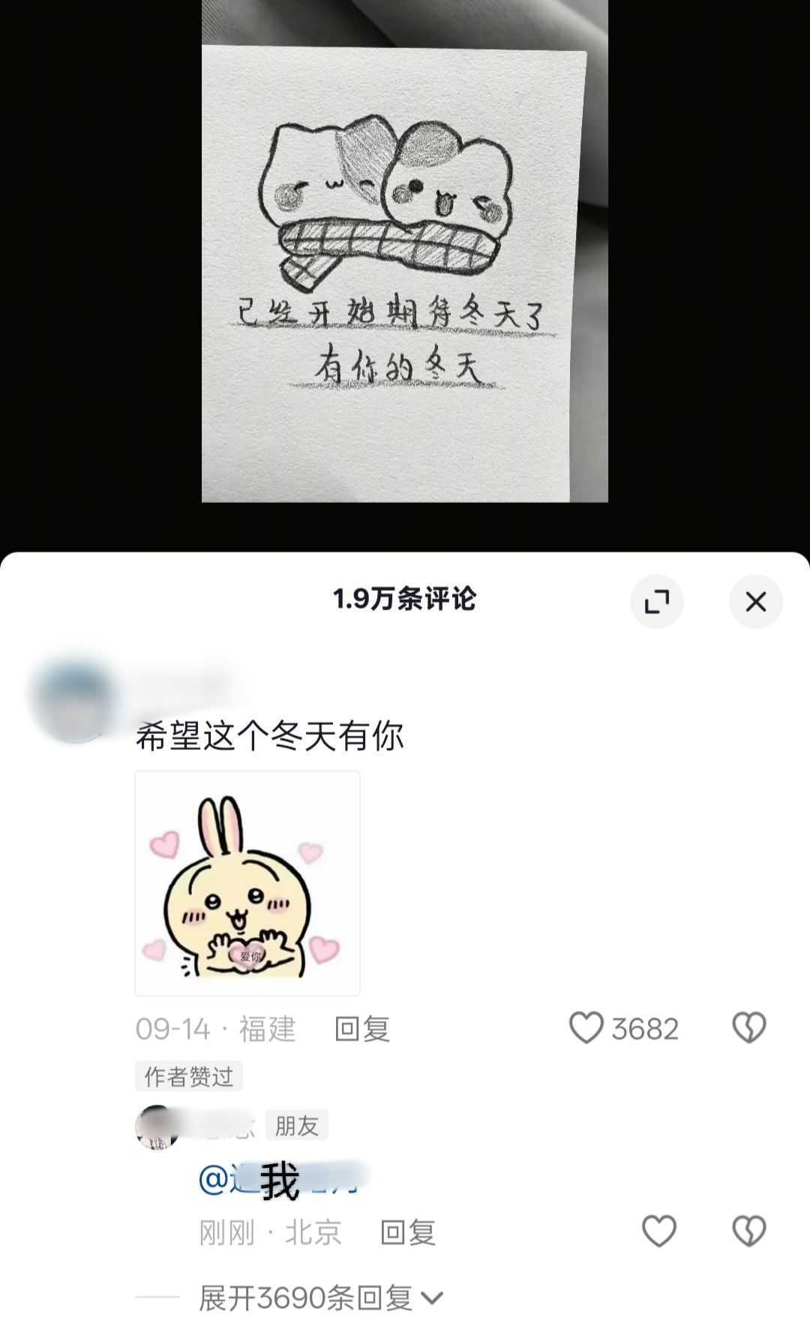The image size is (810, 1342).
Task: Tap the 作者赞过 badge
Action: tap(189, 1076)
